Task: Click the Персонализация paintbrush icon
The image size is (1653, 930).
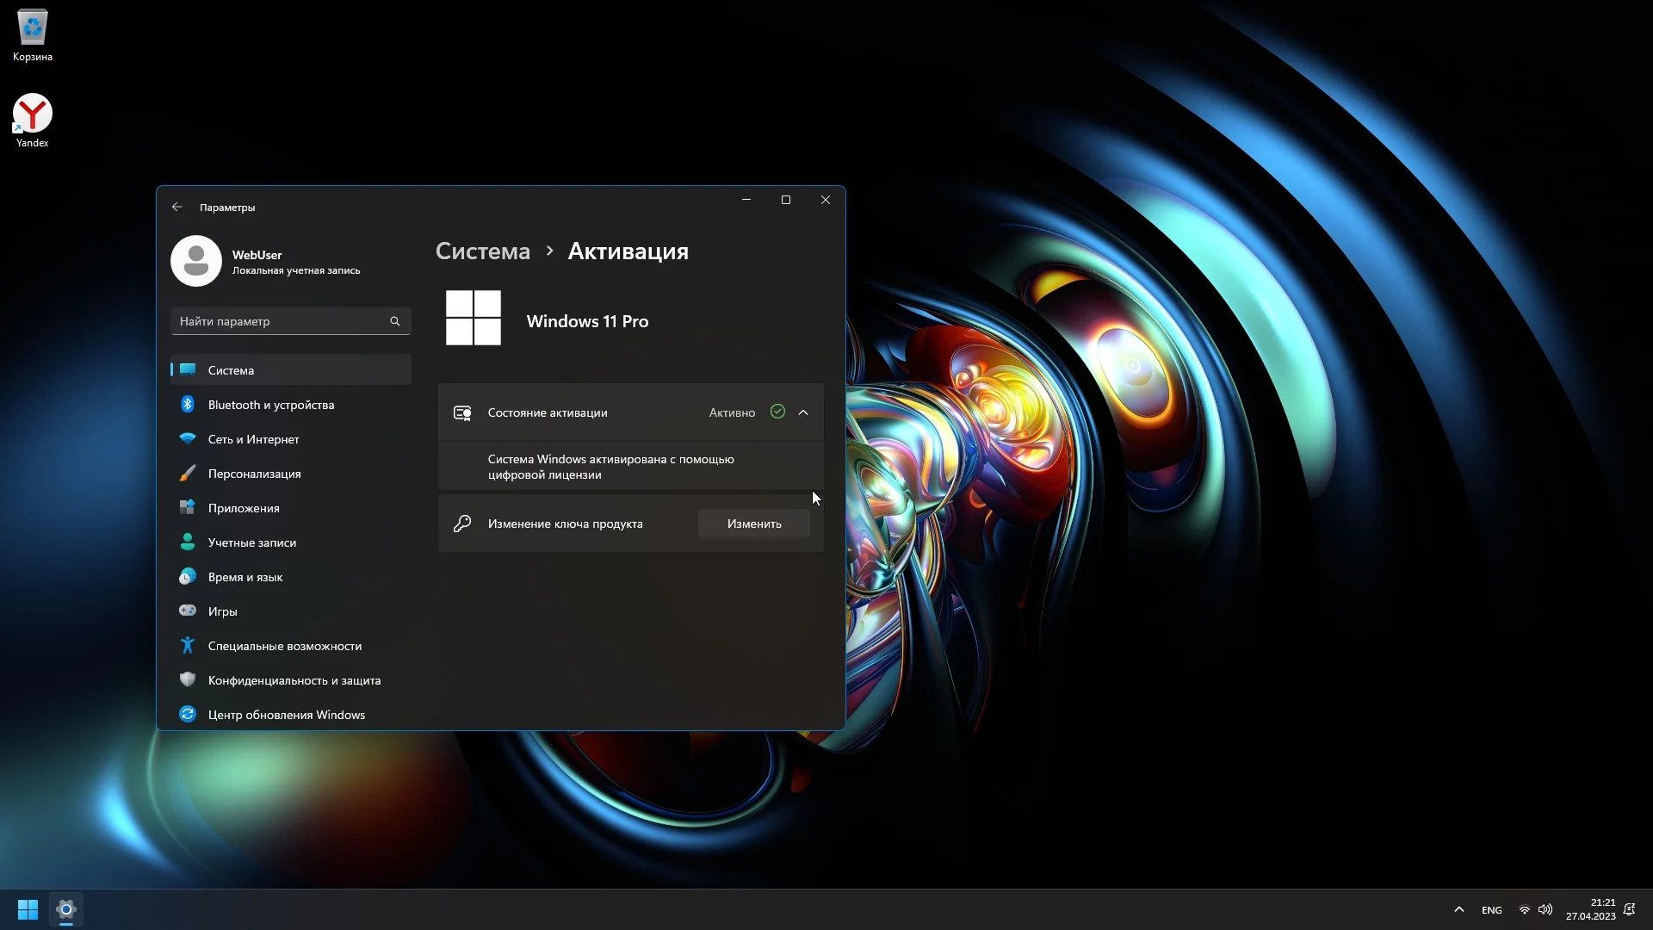Action: [187, 474]
